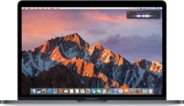
Task: Open the Apple menu
Action: tap(24, 8)
